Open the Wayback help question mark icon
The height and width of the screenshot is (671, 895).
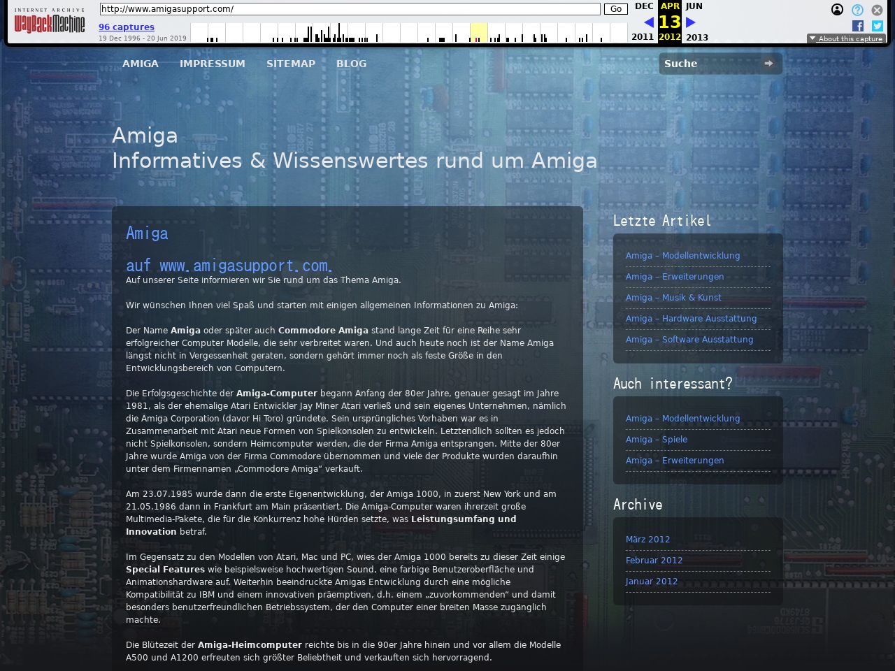point(857,10)
